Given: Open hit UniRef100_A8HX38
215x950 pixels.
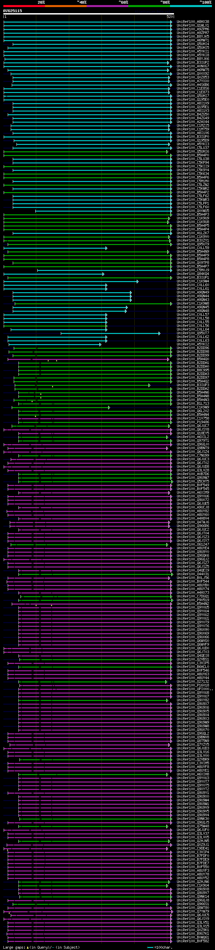Looking at the screenshot, I should click(193, 22).
